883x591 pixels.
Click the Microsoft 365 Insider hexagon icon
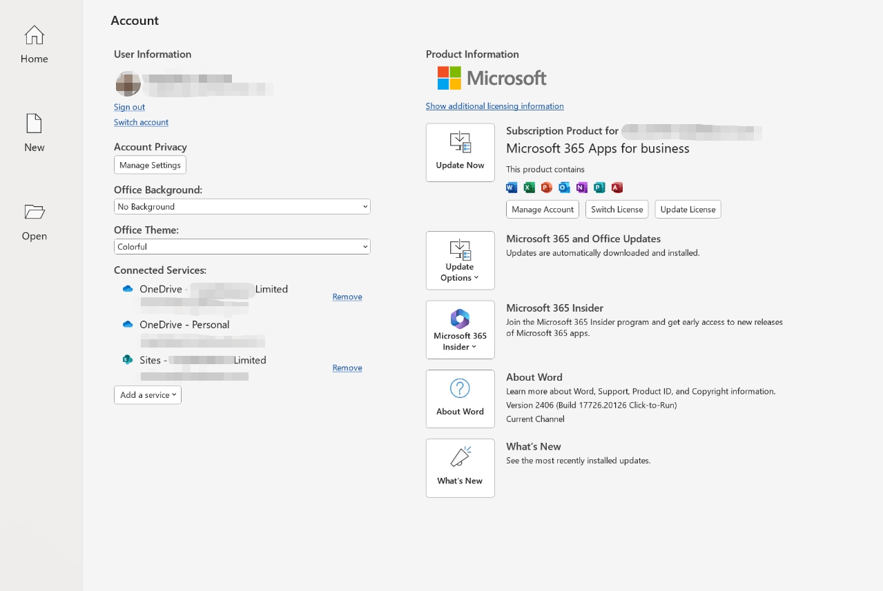tap(460, 319)
